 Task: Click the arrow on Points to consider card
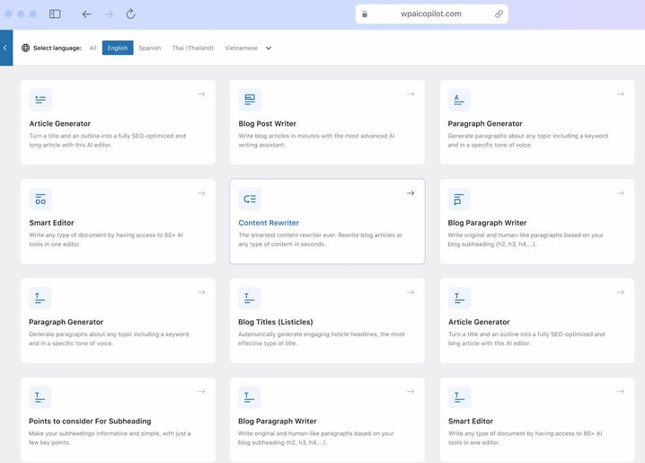coord(201,391)
